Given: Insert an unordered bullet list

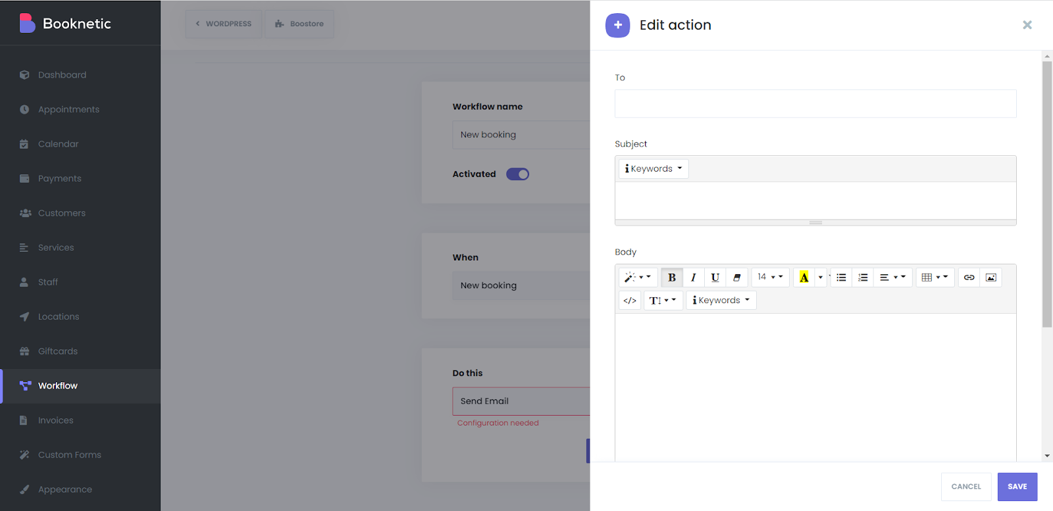Looking at the screenshot, I should pos(841,278).
